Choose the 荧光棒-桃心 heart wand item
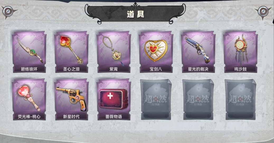The width and height of the screenshot is (274, 143). tap(29, 99)
